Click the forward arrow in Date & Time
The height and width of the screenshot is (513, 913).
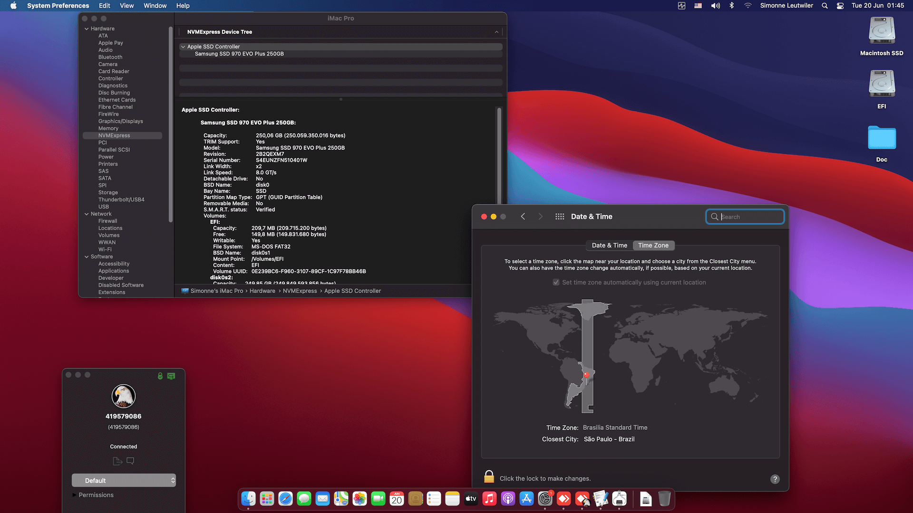540,217
